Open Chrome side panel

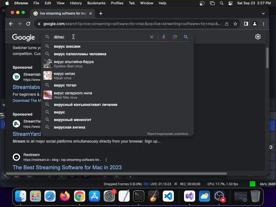246,24
